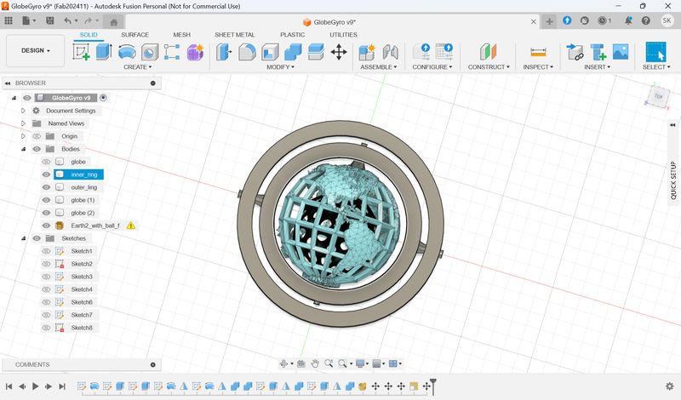Open the Configure Parameters tool

point(421,52)
